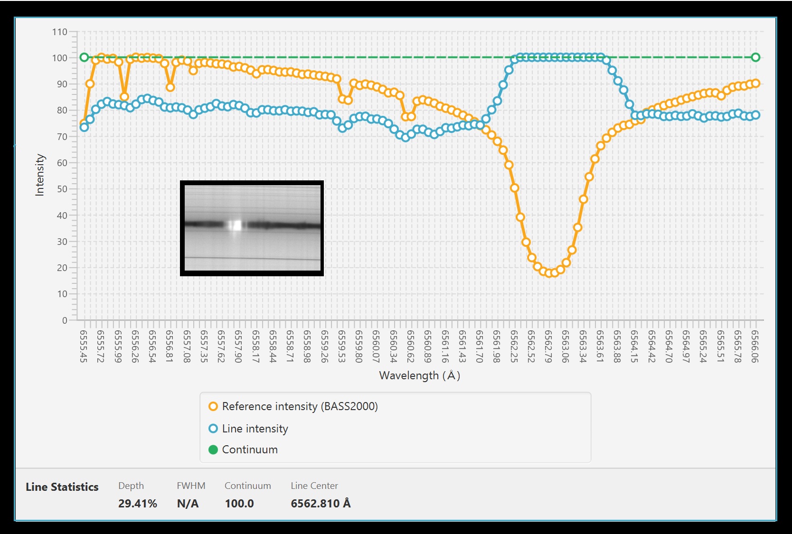Click the bright spot in the spectrum image
Screen dimensions: 792x534
235,225
